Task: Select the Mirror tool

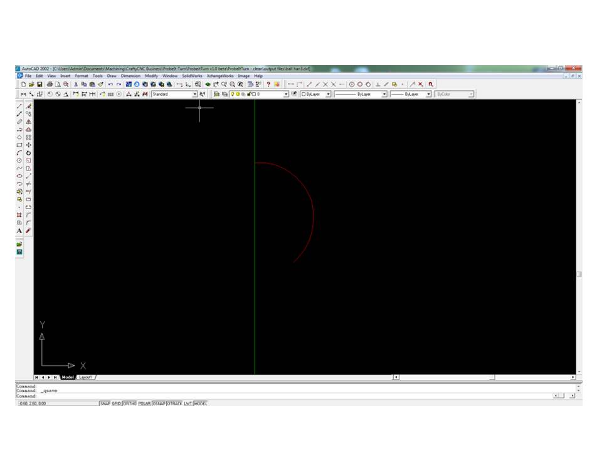Action: pyautogui.click(x=28, y=122)
